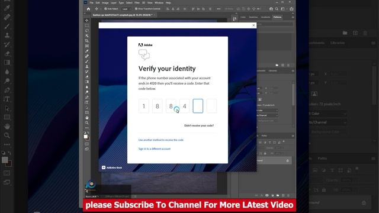Create new pattern group folder icon
This screenshot has height=213, width=379.
click(277, 65)
